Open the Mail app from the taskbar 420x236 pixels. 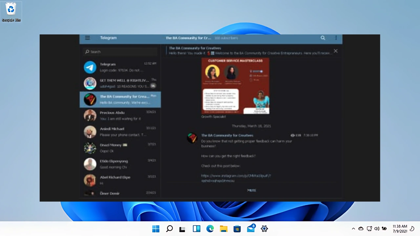(251, 228)
